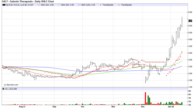The height and width of the screenshot is (112, 195).
Task: Click the tallest green volume bar in December
Action: [x=148, y=100]
